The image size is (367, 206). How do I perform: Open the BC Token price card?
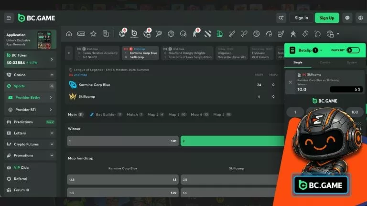point(30,59)
